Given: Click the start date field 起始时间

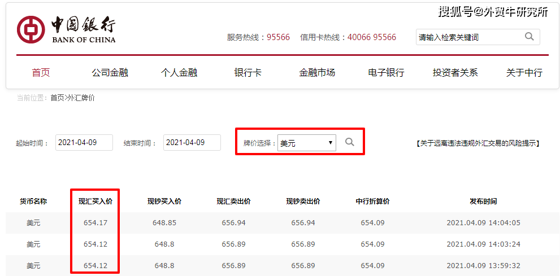Looking at the screenshot, I should point(84,143).
